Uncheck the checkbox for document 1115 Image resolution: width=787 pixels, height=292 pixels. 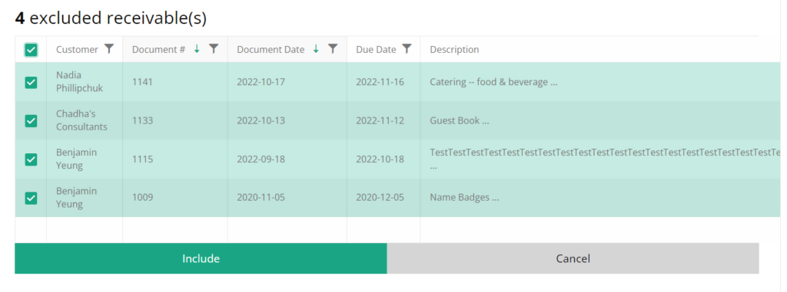click(31, 159)
